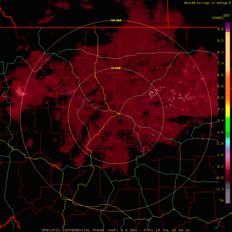Click the KTFX 15 JUL 25 20:31 timestamp
The width and height of the screenshot is (232, 232).
pyautogui.click(x=167, y=230)
